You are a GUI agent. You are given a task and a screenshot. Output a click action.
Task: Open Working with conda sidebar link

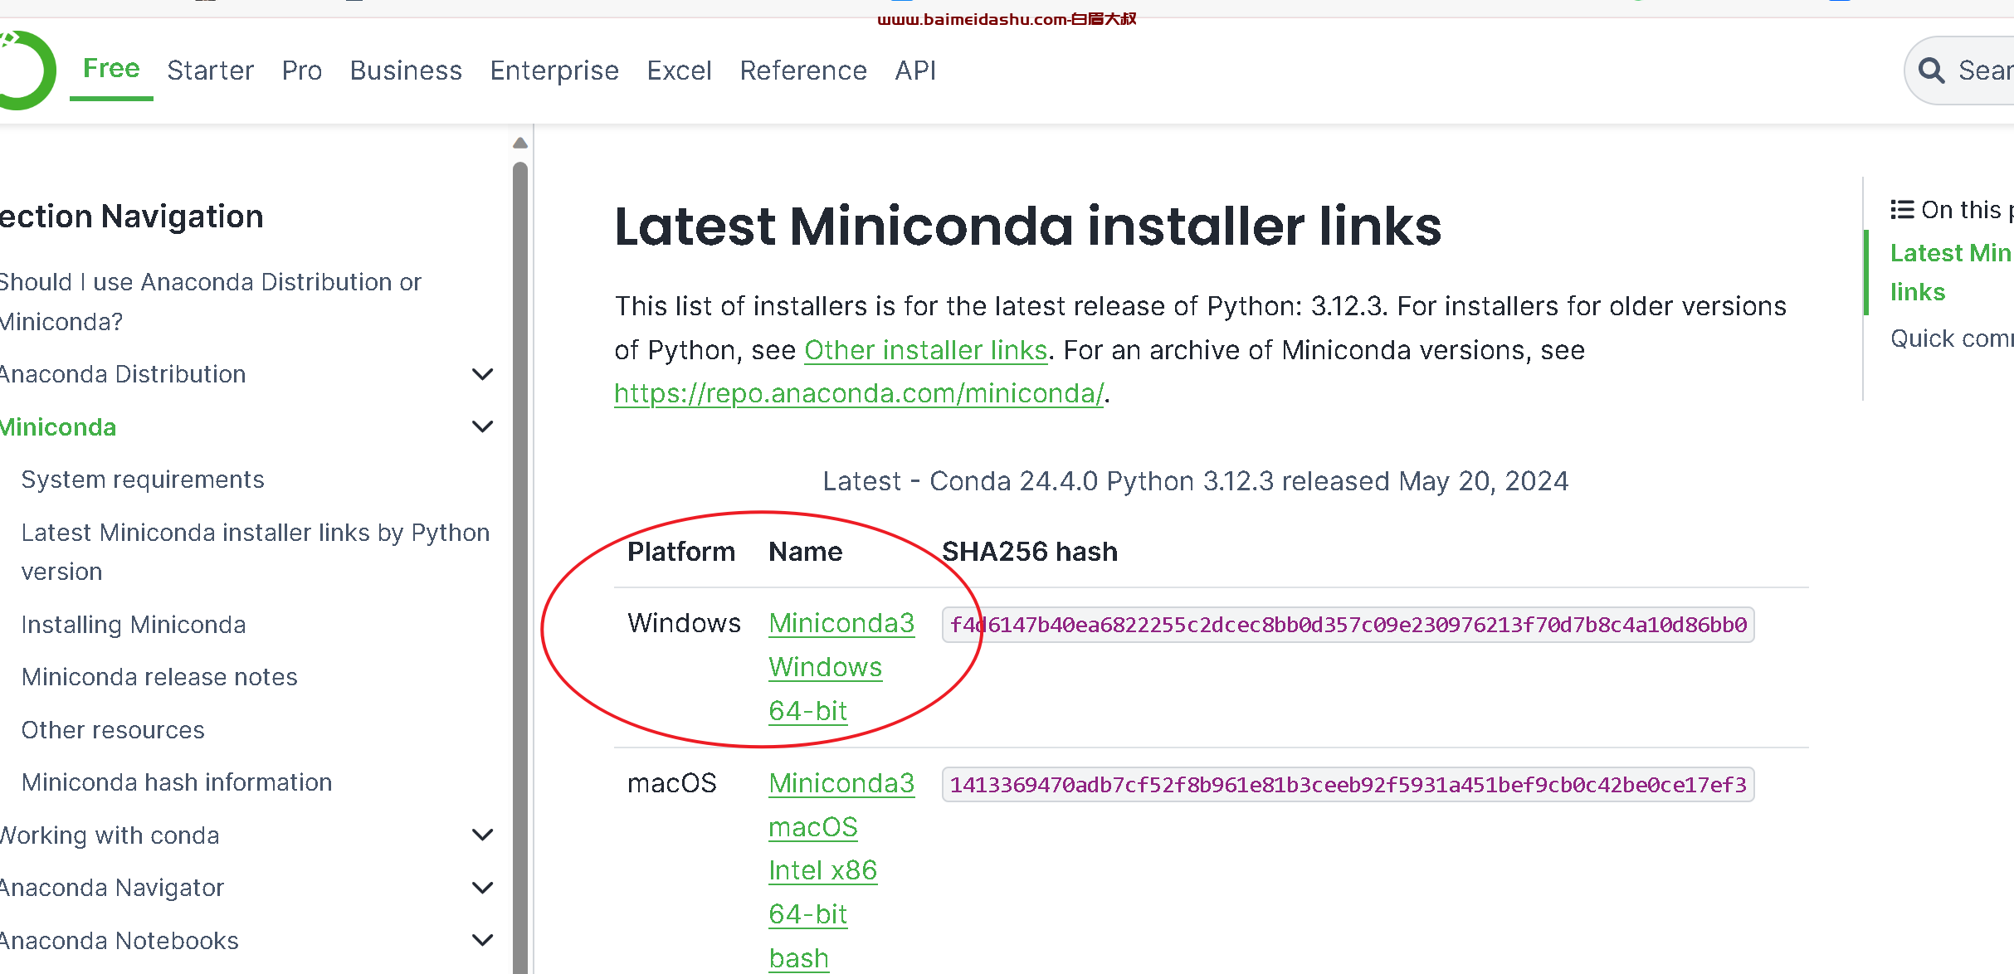110,835
